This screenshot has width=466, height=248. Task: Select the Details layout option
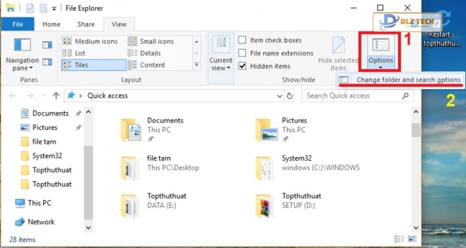[150, 53]
